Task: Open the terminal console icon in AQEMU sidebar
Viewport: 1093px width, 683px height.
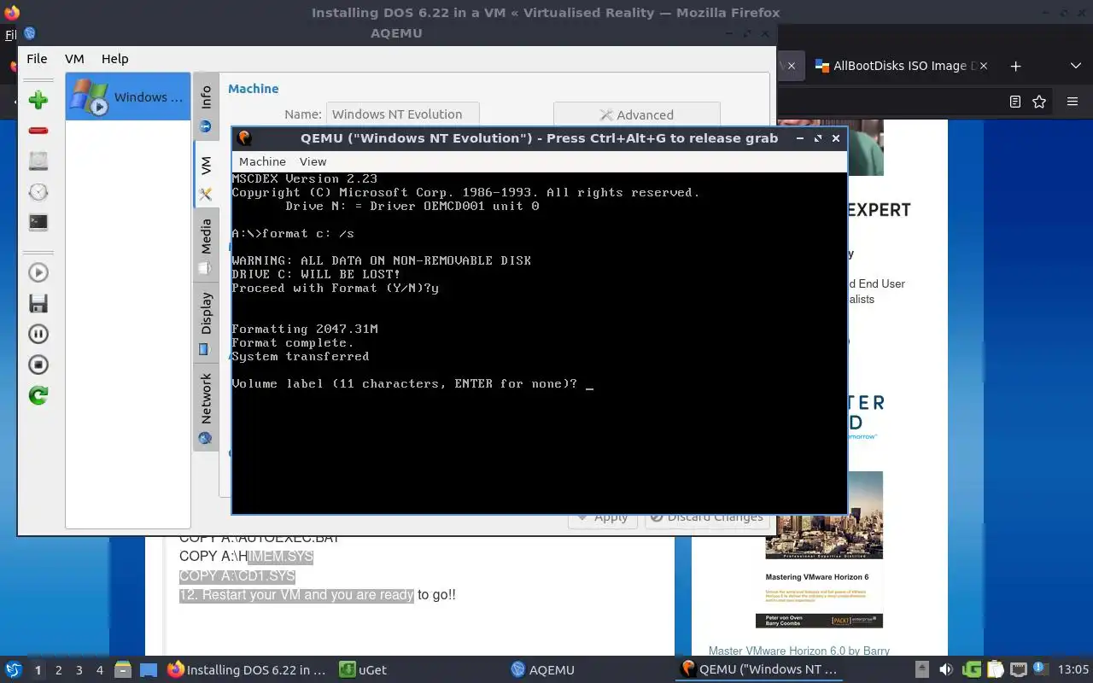Action: (x=38, y=222)
